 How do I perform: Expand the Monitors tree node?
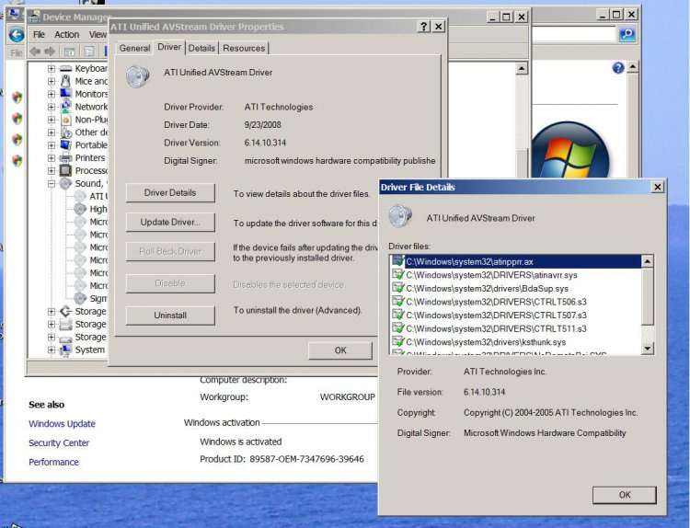coord(52,94)
